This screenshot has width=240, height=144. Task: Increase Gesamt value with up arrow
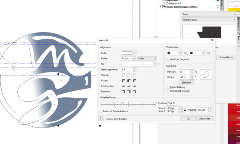tap(210, 109)
